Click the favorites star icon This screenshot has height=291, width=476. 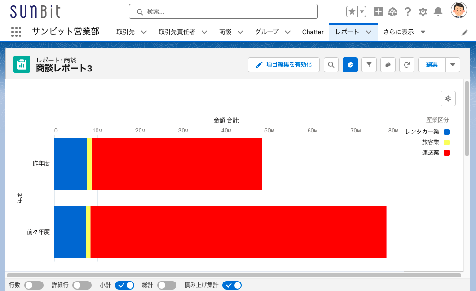[352, 11]
